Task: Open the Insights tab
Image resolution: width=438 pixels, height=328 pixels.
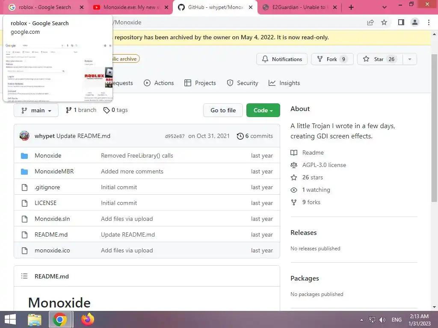Action: click(284, 83)
